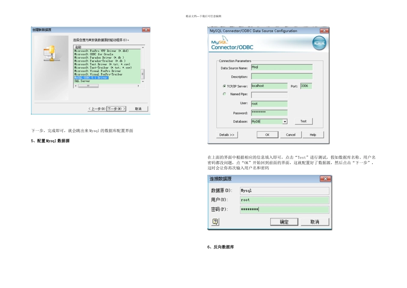Screen dimensions: 407x288
Task: Select Microsoft Text Driver (*.txt; *.csv)
Action: click(x=102, y=64)
